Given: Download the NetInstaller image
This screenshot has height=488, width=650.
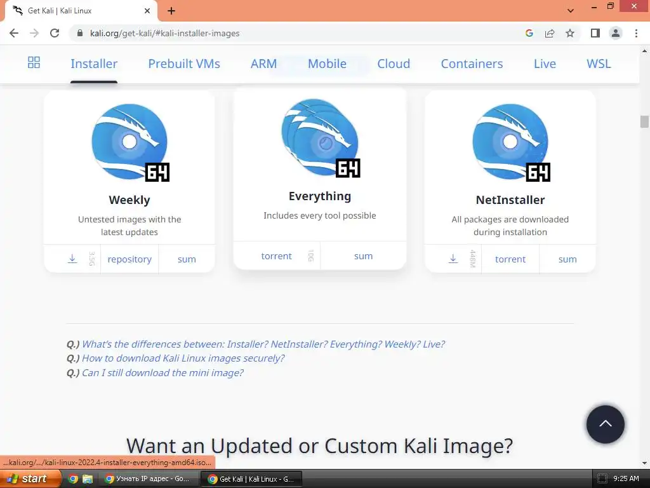Looking at the screenshot, I should point(453,259).
